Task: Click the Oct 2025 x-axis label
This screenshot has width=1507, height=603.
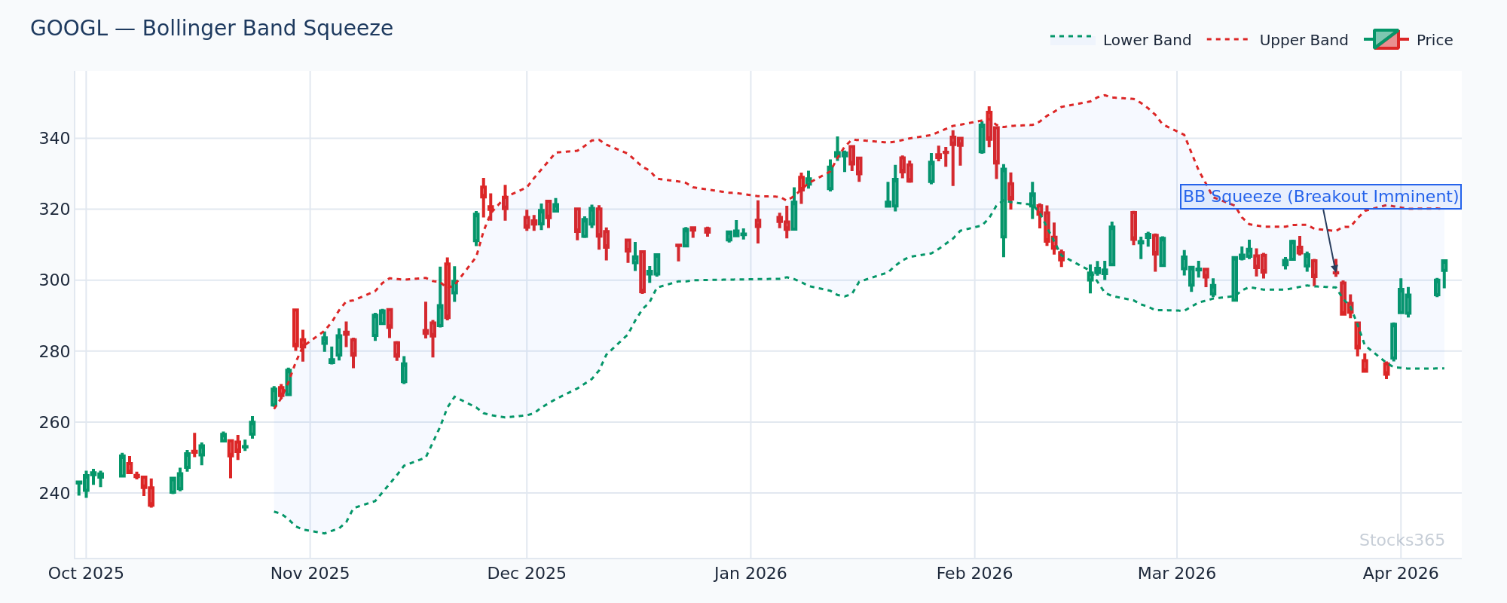Action: [86, 574]
